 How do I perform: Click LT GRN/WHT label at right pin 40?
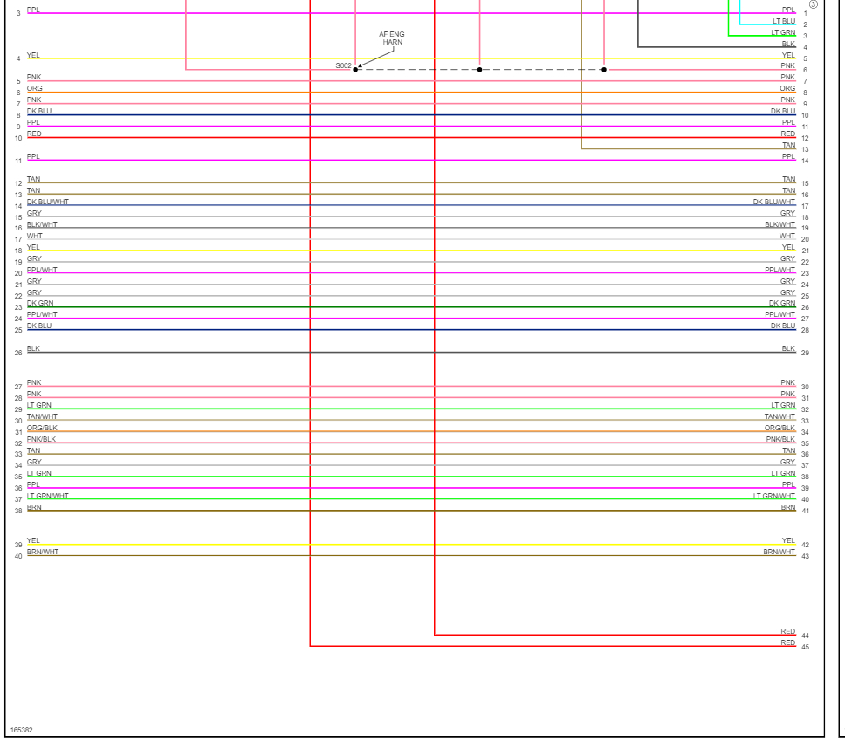[x=774, y=496]
